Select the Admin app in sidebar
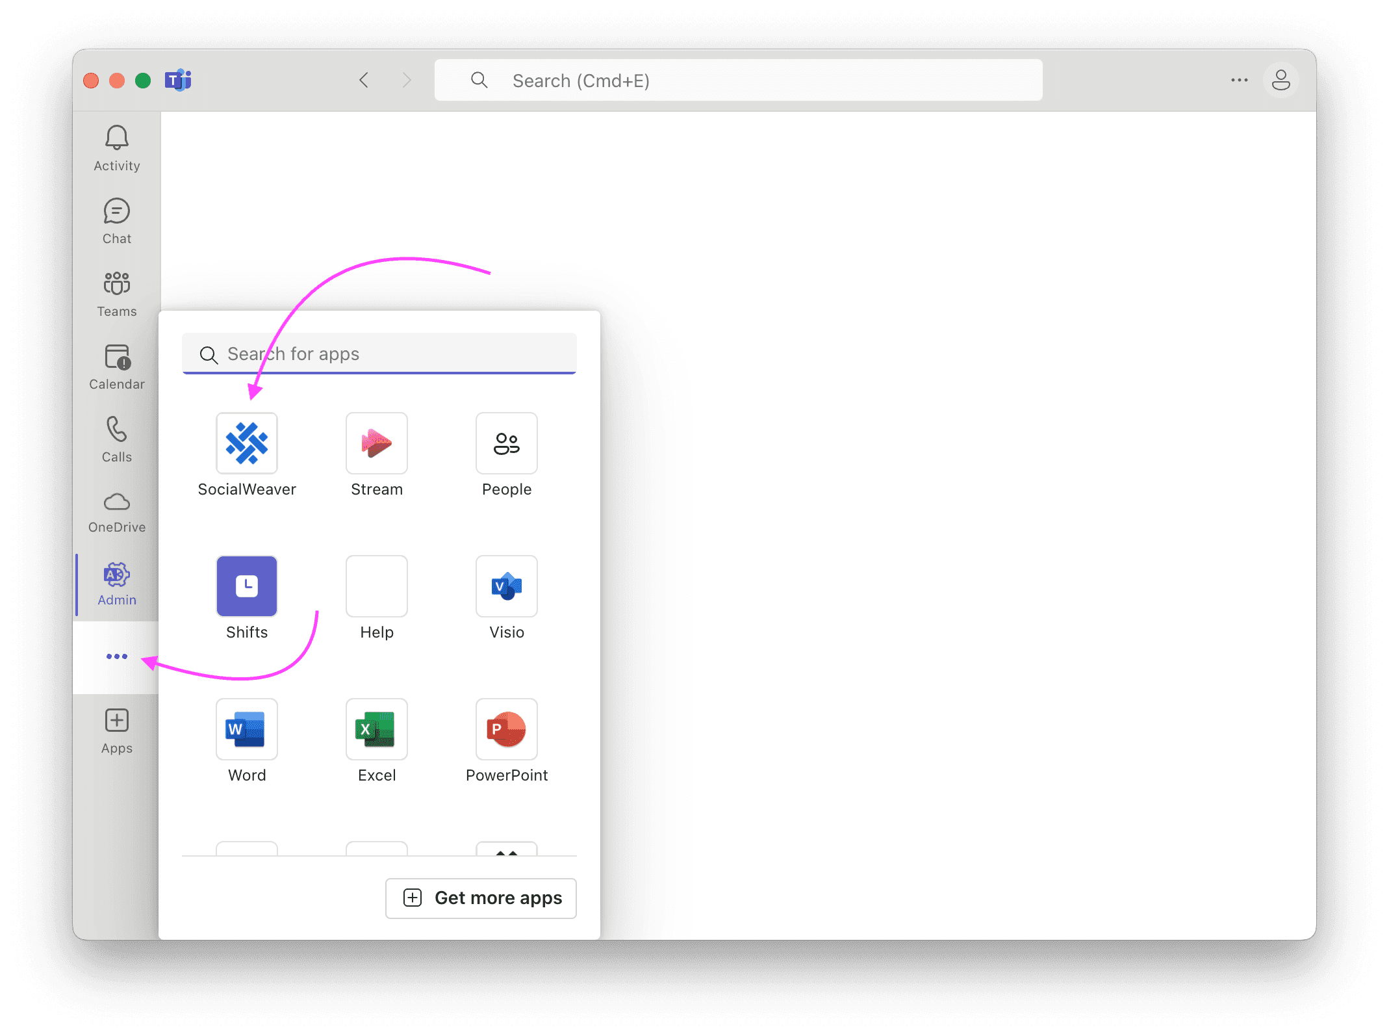The height and width of the screenshot is (1036, 1389). (117, 584)
